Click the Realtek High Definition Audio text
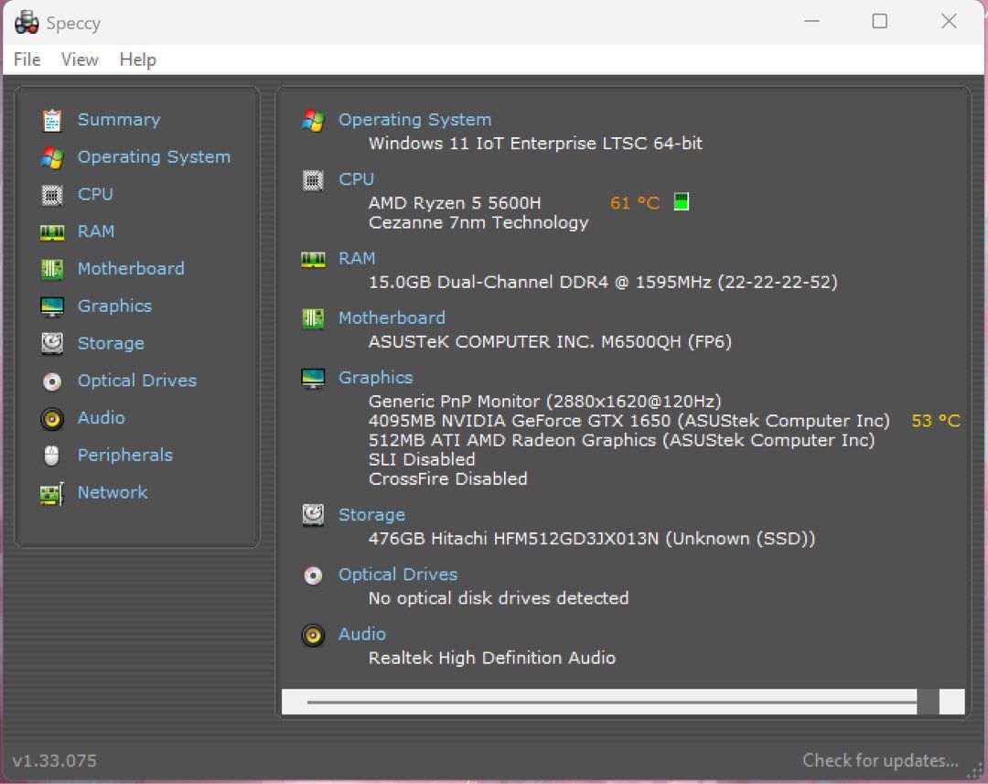The width and height of the screenshot is (988, 784). (x=492, y=658)
